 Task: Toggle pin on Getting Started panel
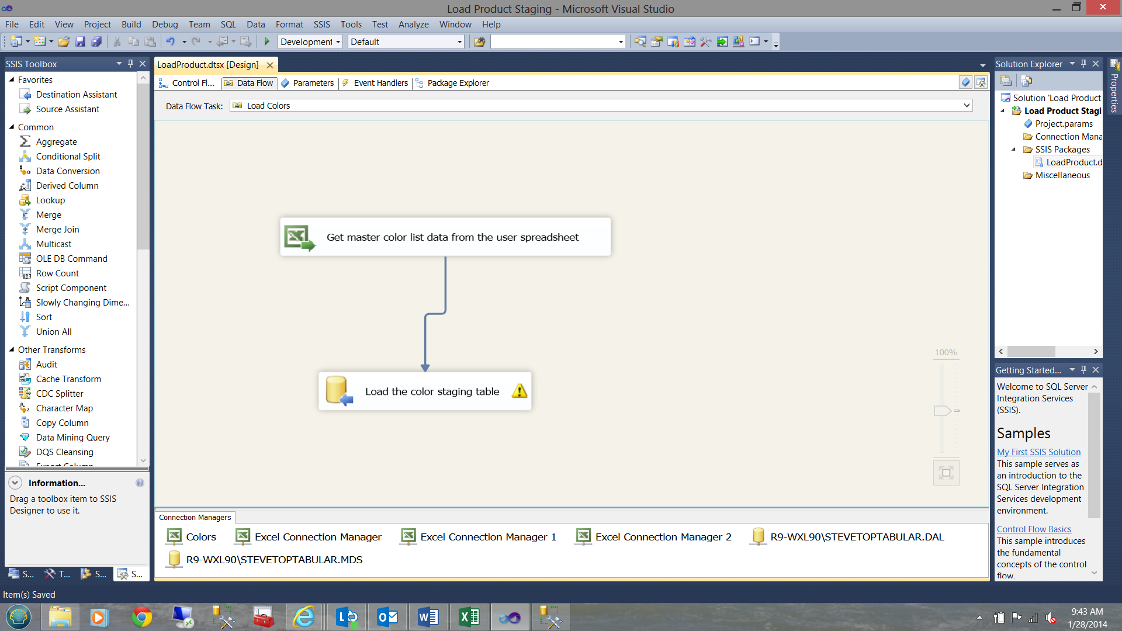pyautogui.click(x=1083, y=370)
